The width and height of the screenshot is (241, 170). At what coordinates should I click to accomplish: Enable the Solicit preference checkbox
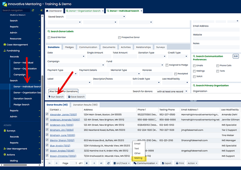(194, 76)
